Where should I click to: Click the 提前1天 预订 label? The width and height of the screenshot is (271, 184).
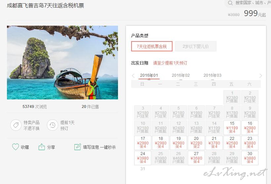67,125
